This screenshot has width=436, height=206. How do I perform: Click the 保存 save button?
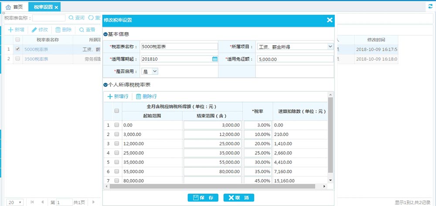pyautogui.click(x=203, y=198)
